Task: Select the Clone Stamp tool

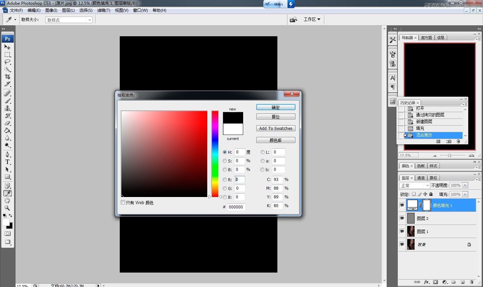Action: point(7,108)
